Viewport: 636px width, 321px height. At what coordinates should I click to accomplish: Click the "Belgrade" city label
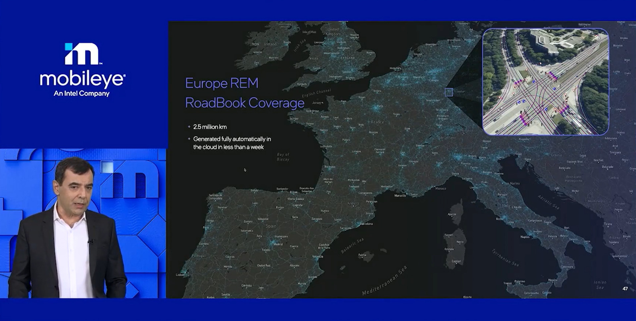click(608, 167)
